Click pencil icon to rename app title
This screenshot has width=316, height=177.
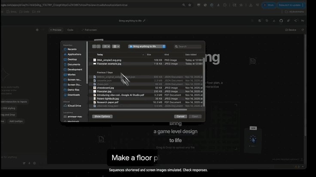(x=144, y=21)
